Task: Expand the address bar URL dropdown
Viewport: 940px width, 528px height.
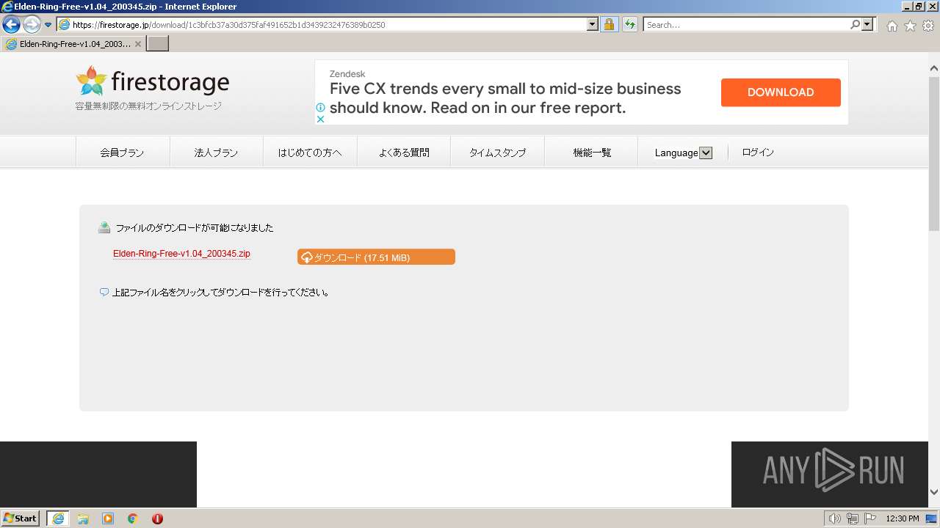Action: click(593, 25)
